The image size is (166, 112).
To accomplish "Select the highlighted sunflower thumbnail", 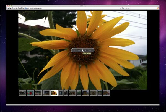I will tap(54, 93).
